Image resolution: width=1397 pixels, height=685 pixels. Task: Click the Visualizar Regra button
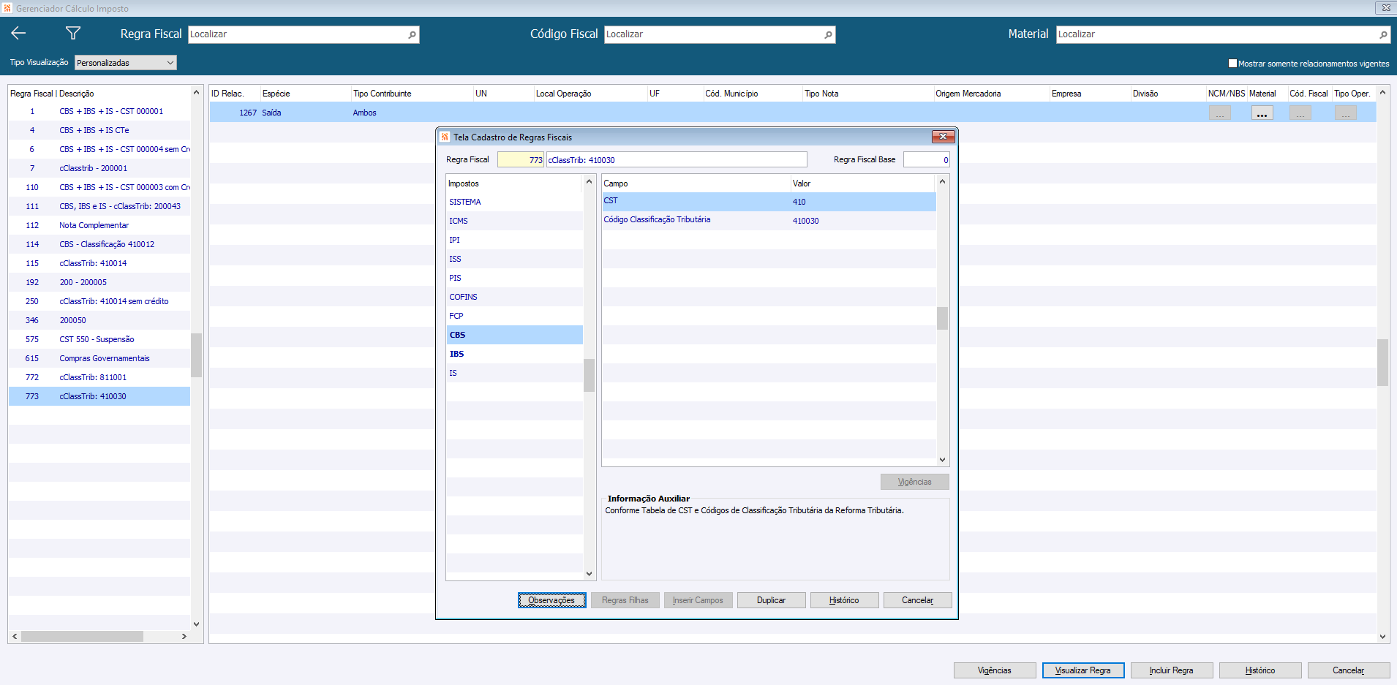click(1082, 670)
